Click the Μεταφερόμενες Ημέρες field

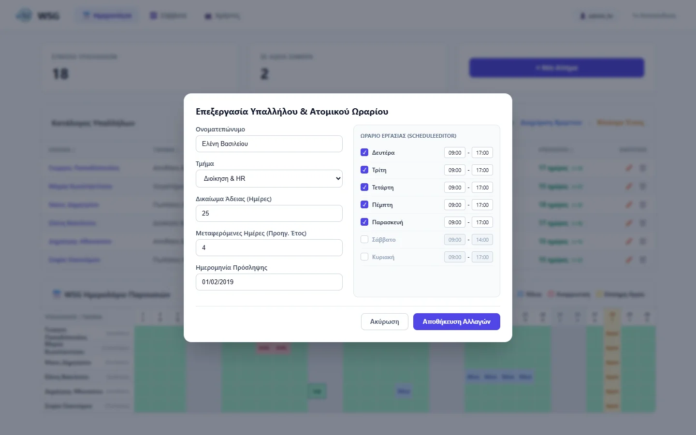click(269, 247)
